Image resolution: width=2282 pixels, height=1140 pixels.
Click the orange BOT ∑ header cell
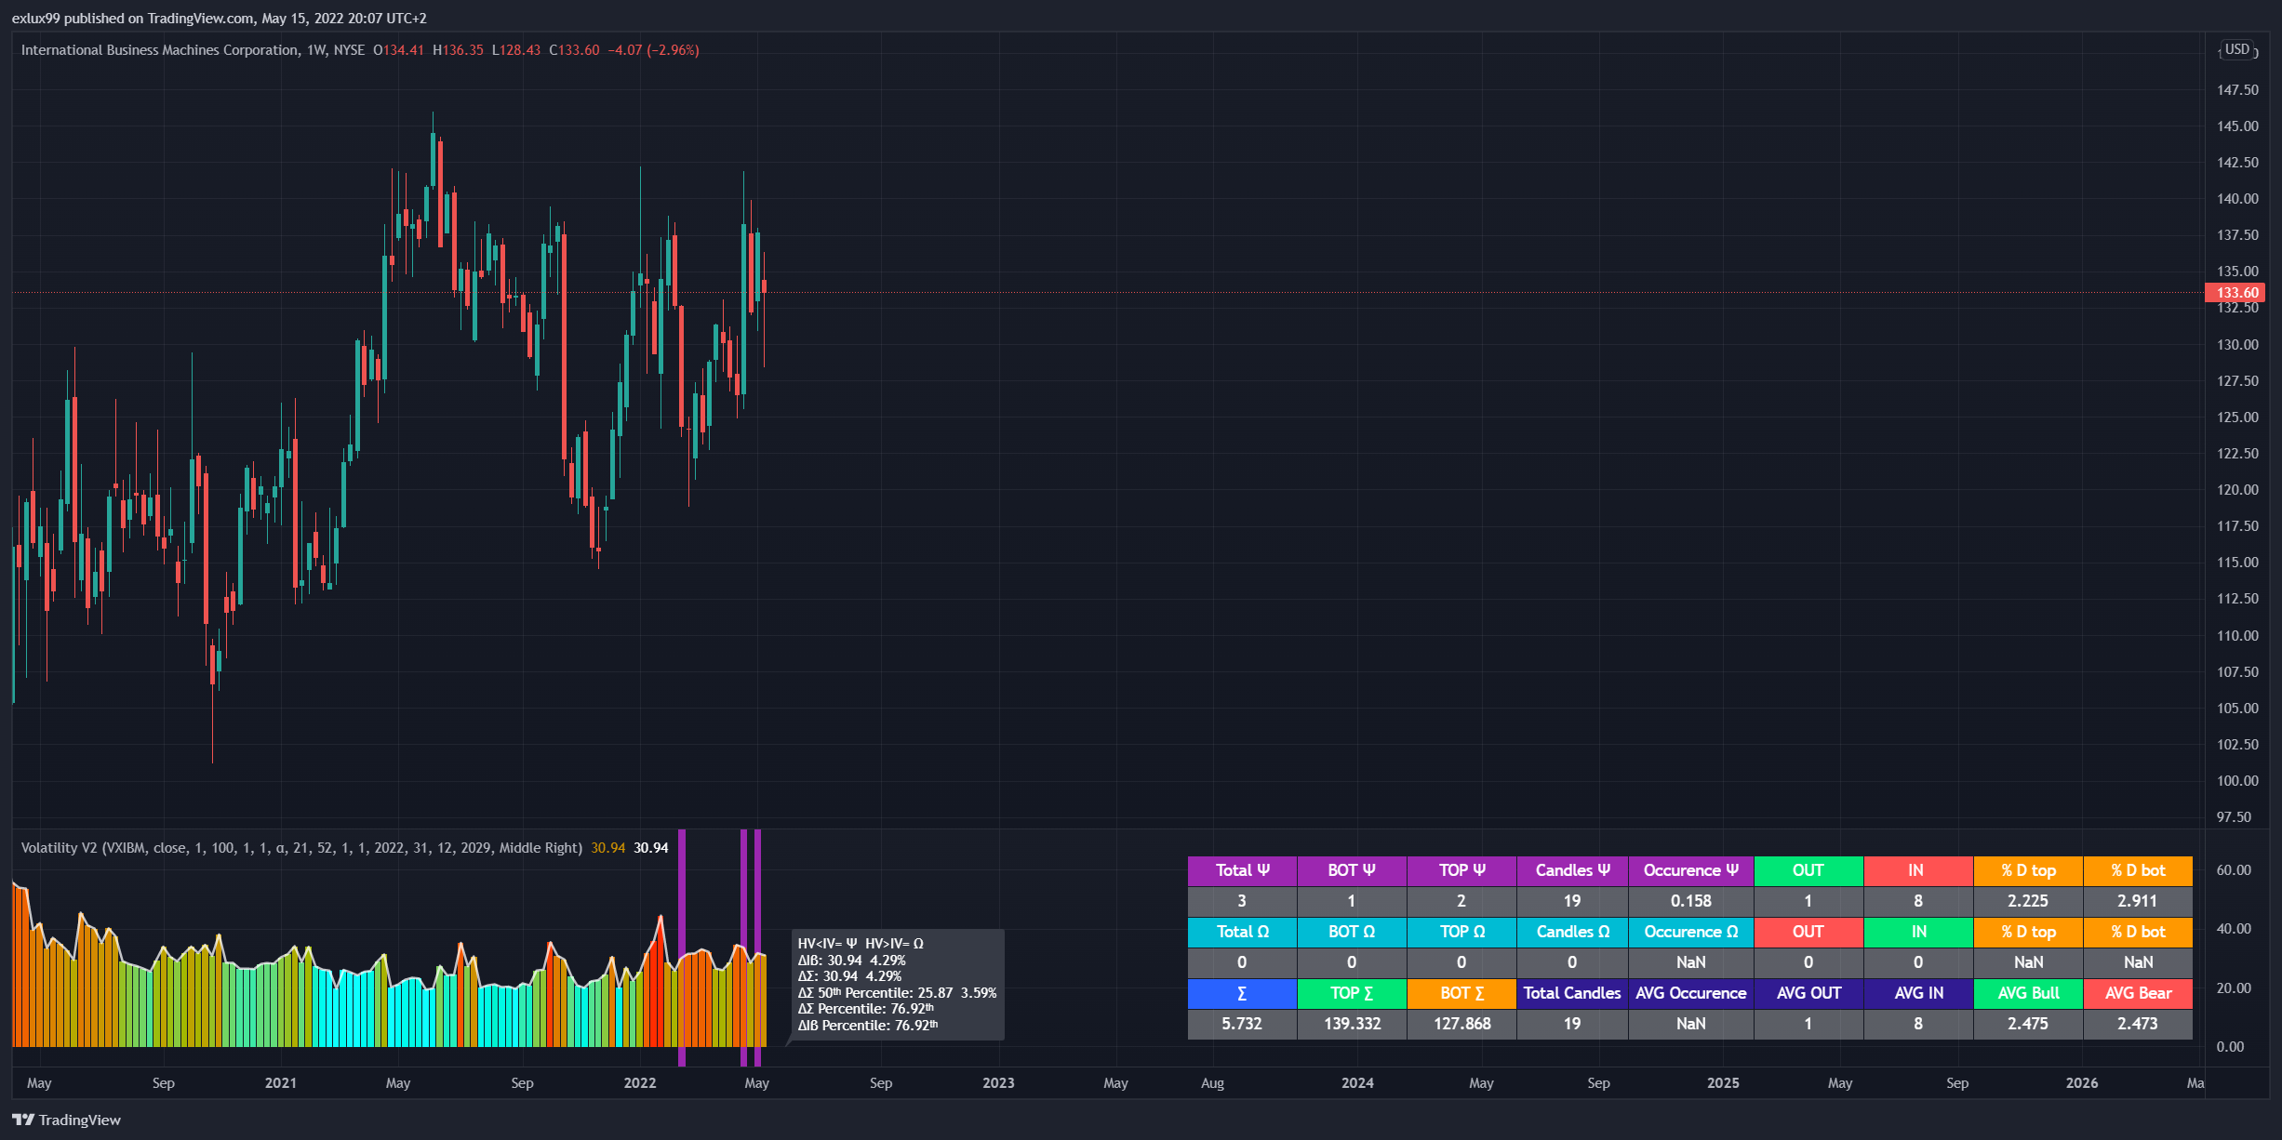1461,994
